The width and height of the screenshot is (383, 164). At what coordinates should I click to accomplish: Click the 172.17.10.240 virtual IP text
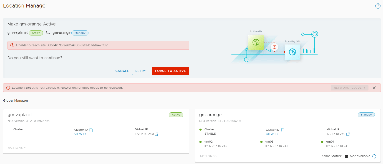(336, 134)
